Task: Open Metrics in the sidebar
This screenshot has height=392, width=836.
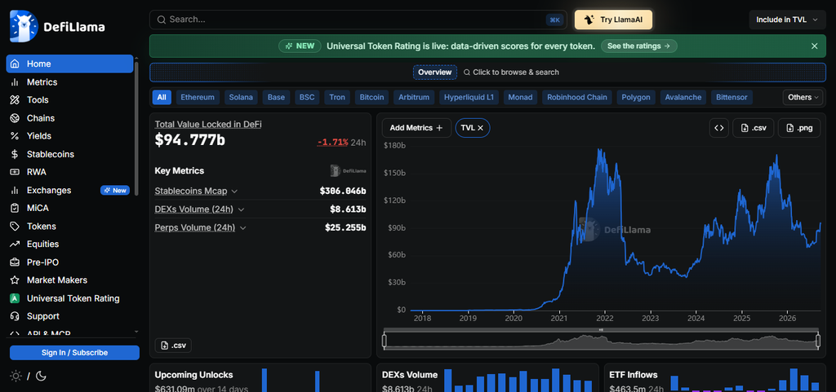Action: coord(69,82)
